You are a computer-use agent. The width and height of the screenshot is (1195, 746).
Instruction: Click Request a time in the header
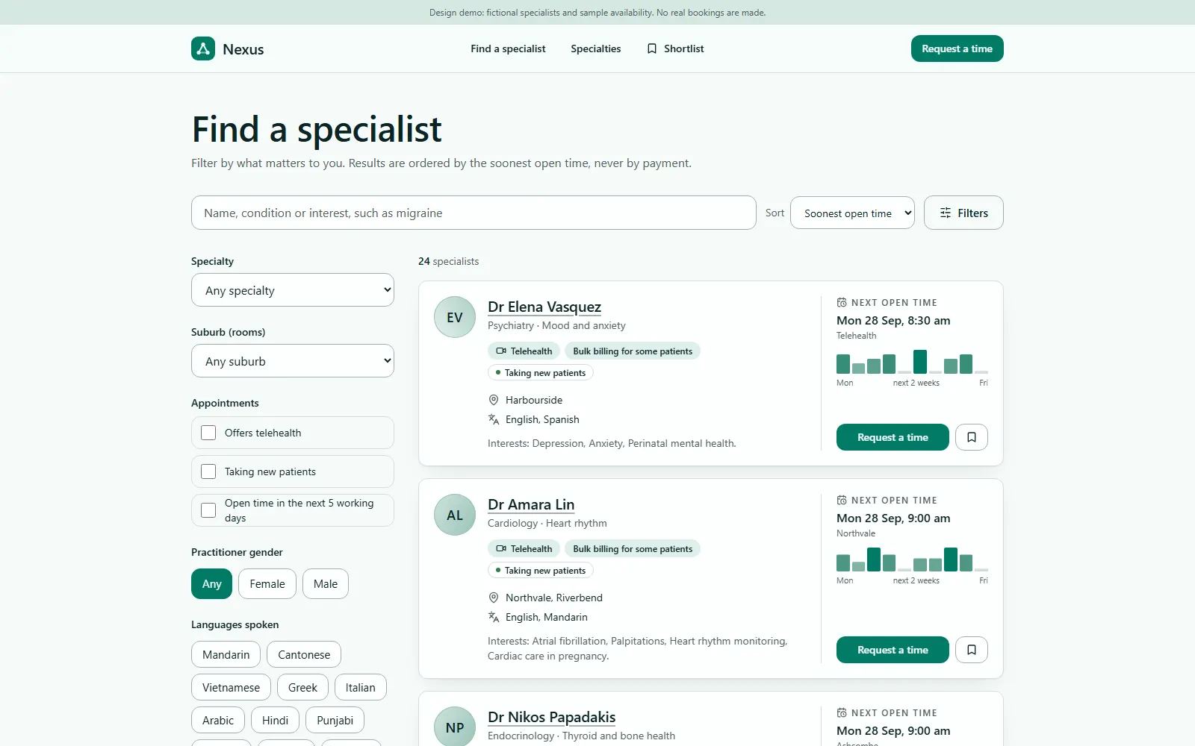pyautogui.click(x=957, y=48)
